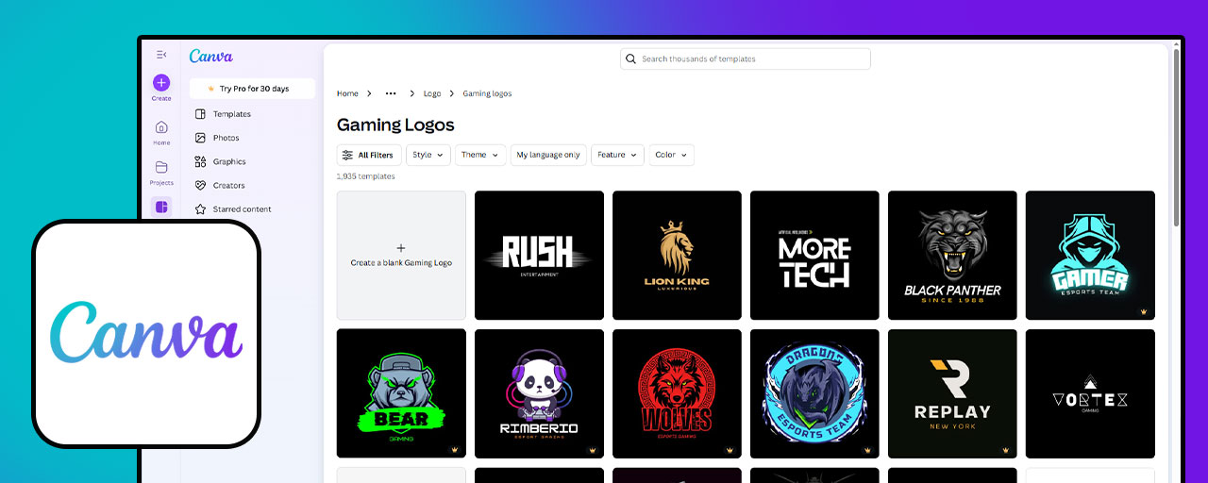The height and width of the screenshot is (483, 1208).
Task: Expand the breadcrumb ellipsis
Action: (x=391, y=93)
